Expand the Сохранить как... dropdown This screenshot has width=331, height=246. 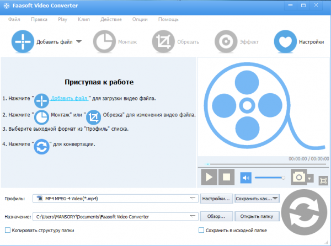275,199
